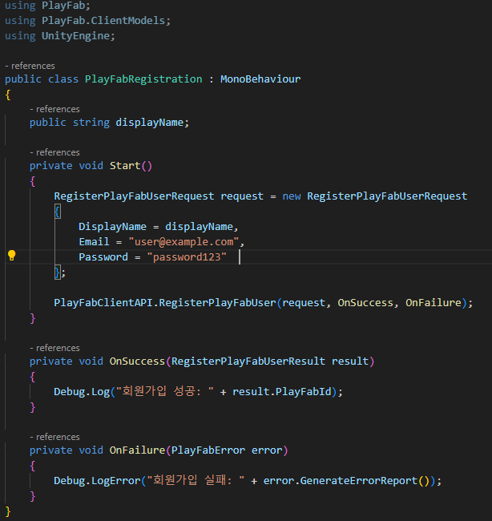Click the MonoBehaviour base class
The image size is (492, 521).
coord(260,79)
